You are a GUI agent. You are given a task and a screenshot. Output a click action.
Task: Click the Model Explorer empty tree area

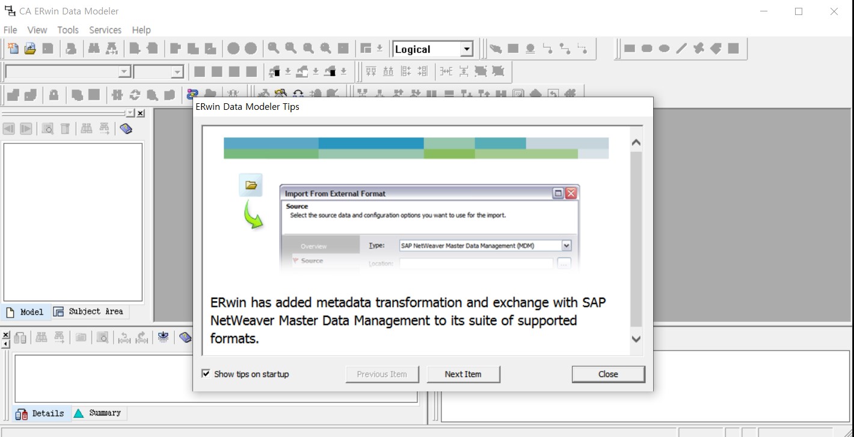73,222
